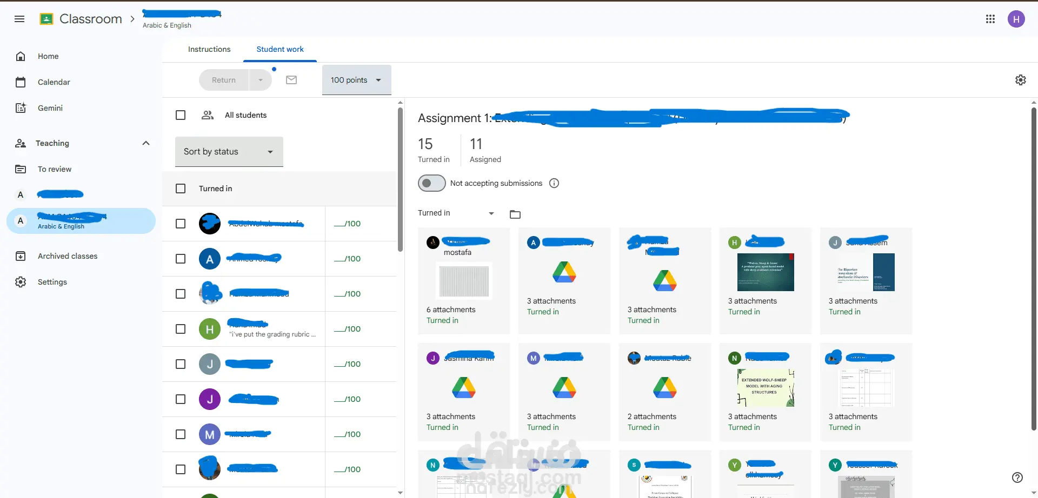
Task: Open assignment settings gear at right
Action: click(x=1021, y=80)
